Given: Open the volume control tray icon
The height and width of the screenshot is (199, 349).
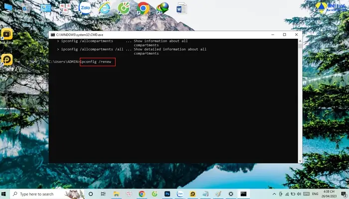Looking at the screenshot, I should tap(299, 194).
